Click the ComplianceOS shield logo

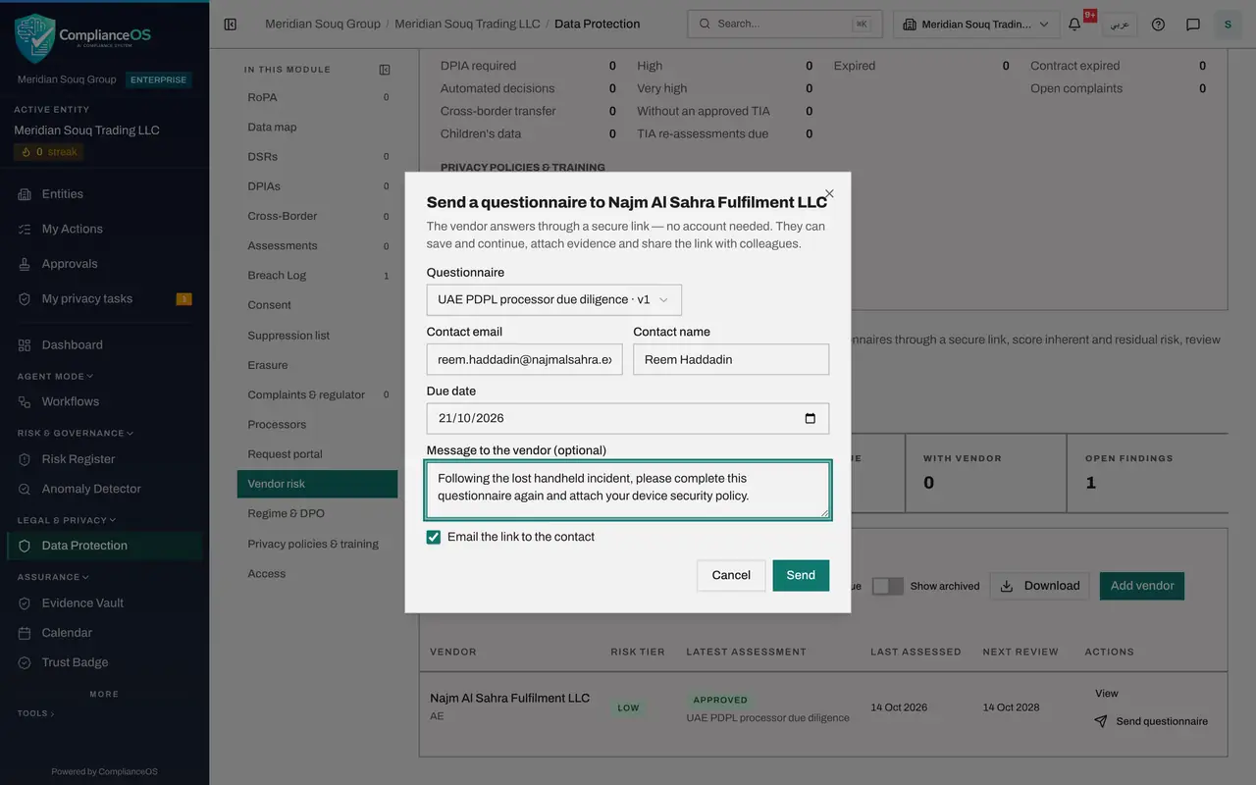coord(34,38)
